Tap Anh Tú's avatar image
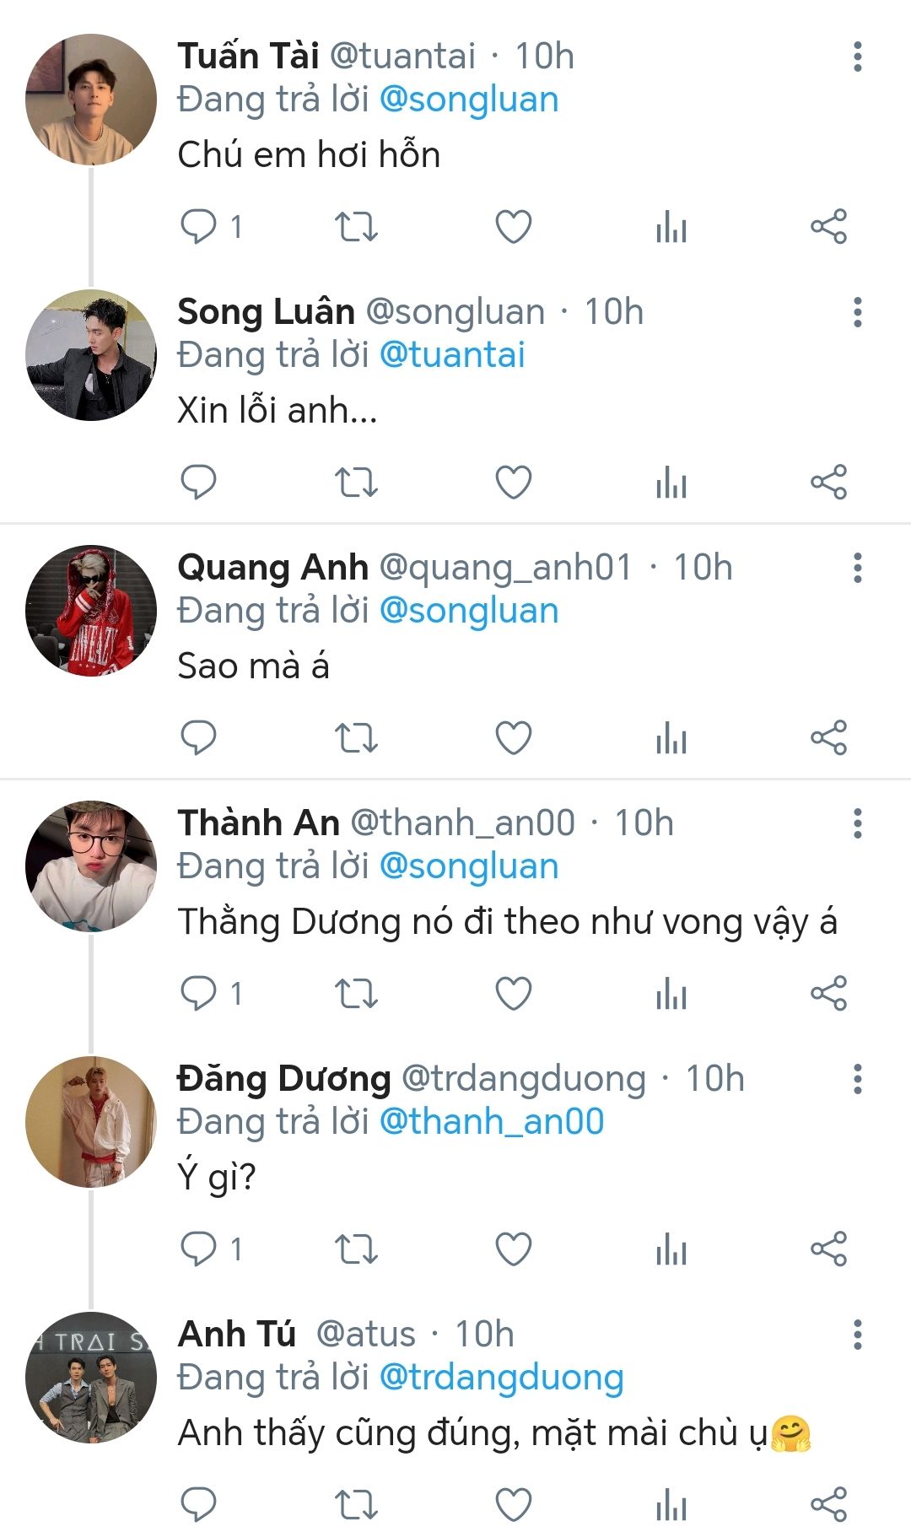The width and height of the screenshot is (911, 1532). [x=91, y=1377]
